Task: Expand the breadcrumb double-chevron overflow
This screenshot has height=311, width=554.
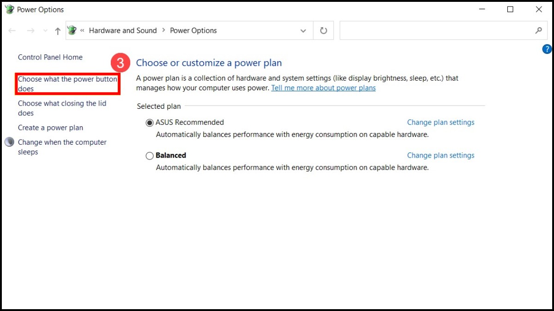Action: click(82, 30)
